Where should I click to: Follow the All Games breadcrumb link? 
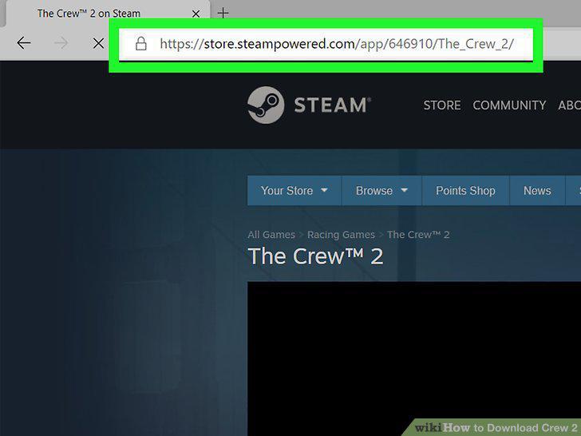pyautogui.click(x=271, y=235)
